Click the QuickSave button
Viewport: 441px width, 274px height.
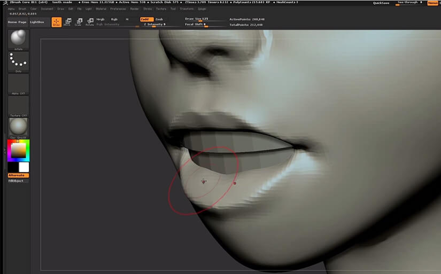point(381,3)
